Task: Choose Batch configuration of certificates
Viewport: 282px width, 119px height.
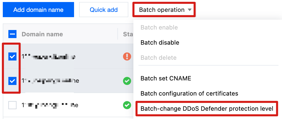Action: (189, 94)
